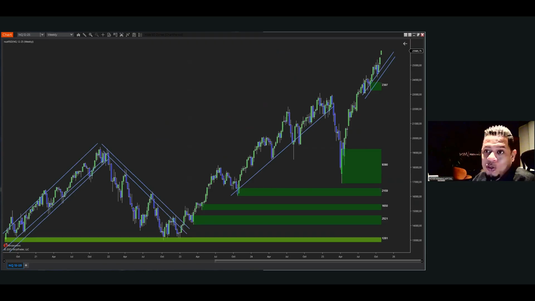Expand the NQ 12-25 instrument dropdown arrow

(42, 35)
